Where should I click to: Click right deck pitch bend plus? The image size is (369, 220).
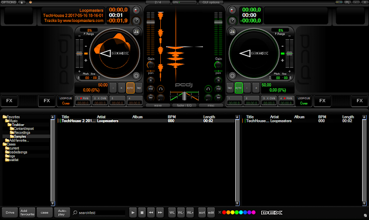coord(256,88)
